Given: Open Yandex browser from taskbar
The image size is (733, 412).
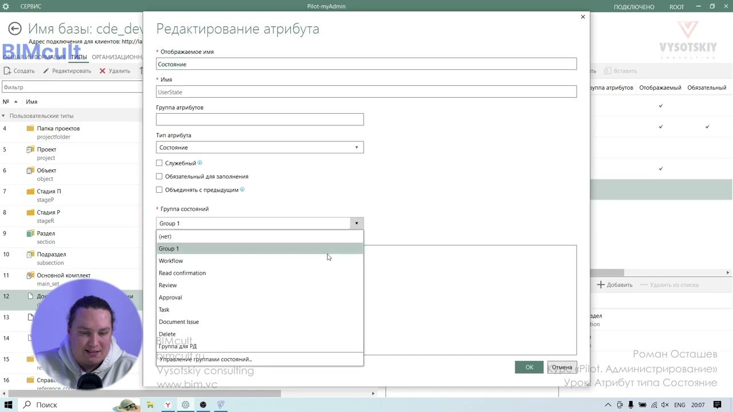Looking at the screenshot, I should (x=168, y=405).
